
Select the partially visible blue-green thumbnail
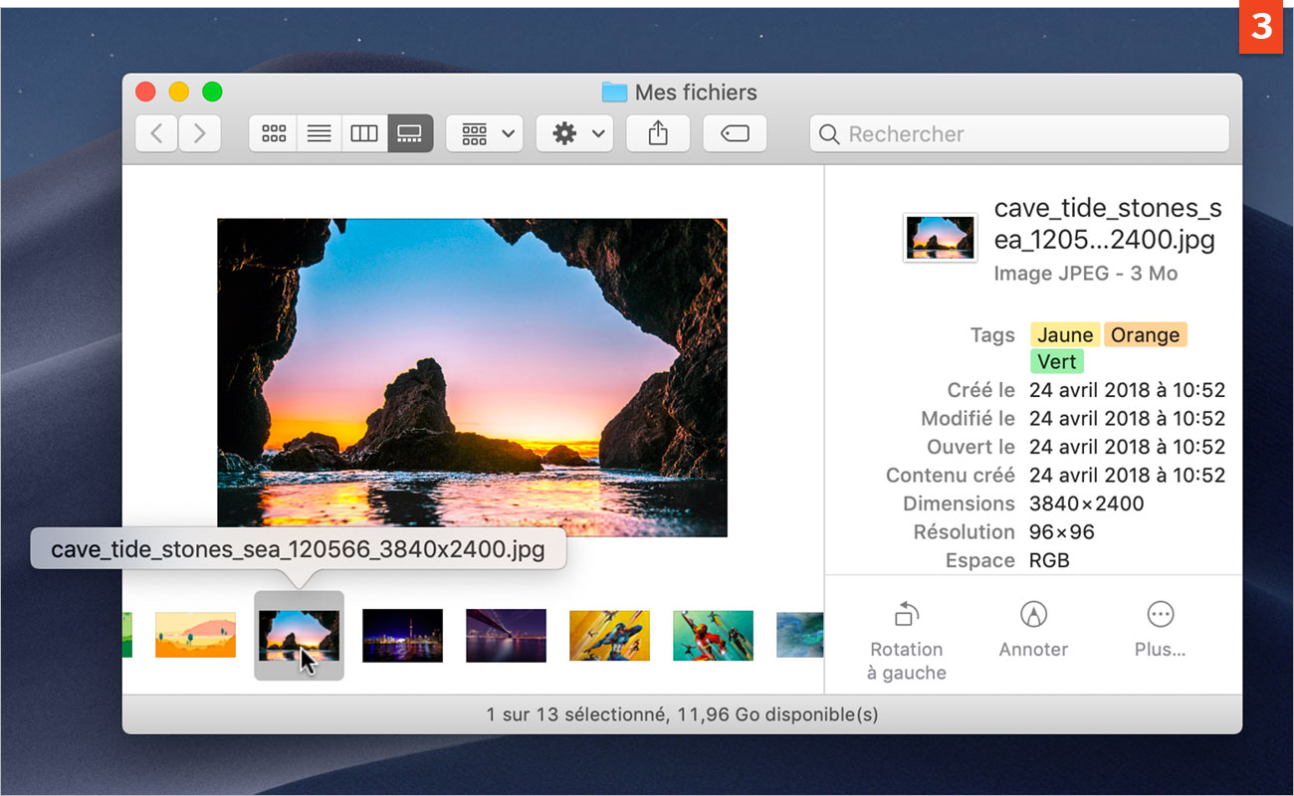[800, 635]
